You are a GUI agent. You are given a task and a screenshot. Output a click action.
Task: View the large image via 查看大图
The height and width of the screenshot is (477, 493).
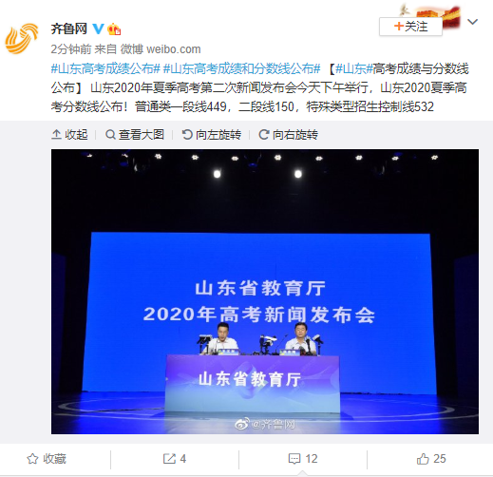coord(135,135)
